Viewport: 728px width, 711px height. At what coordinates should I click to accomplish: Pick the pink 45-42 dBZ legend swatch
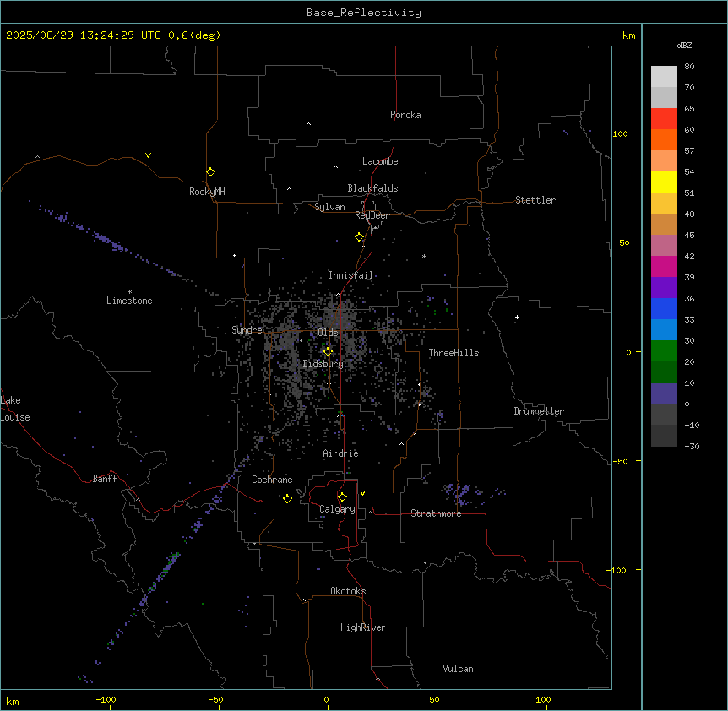point(664,245)
